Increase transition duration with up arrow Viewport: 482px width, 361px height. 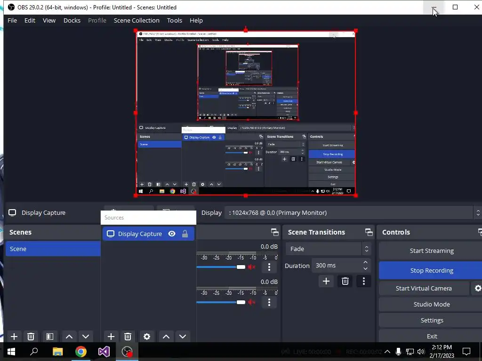(x=365, y=262)
